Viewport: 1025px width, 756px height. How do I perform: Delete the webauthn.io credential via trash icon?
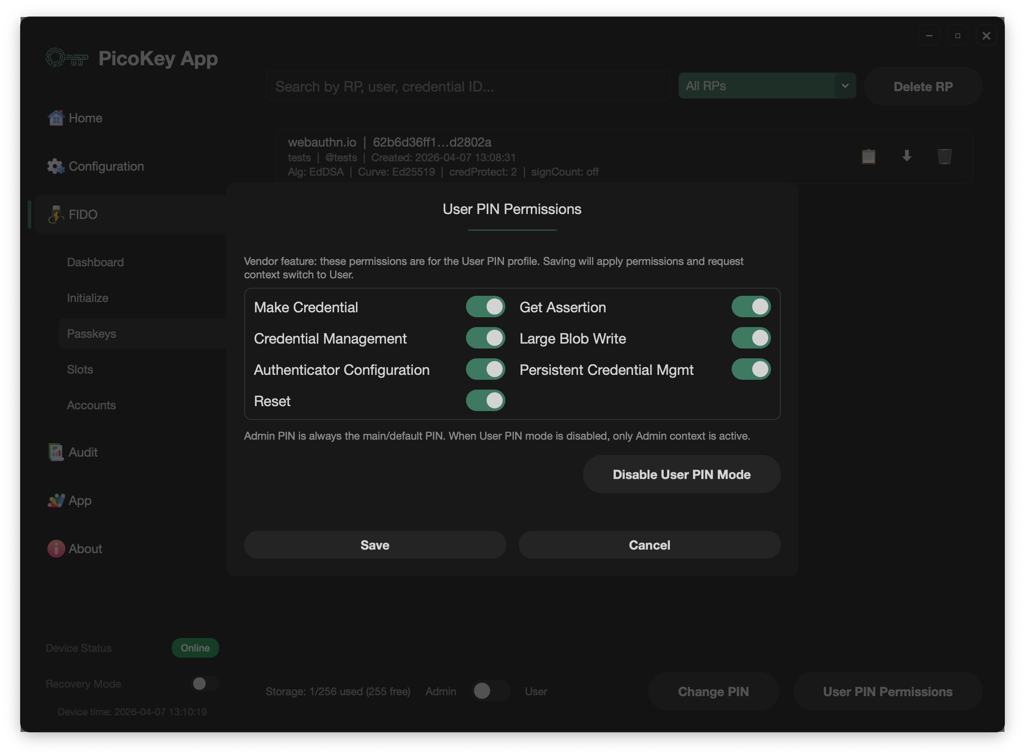[x=945, y=156]
